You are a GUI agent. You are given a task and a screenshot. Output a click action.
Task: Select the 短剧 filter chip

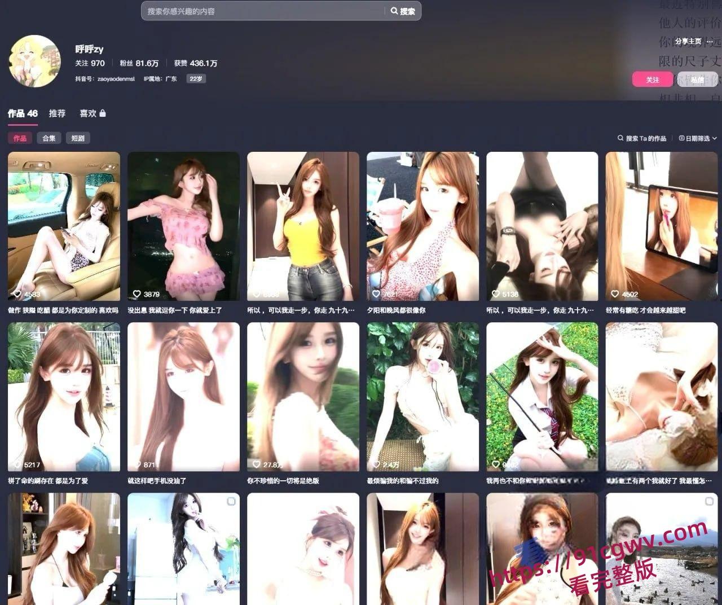(x=78, y=138)
